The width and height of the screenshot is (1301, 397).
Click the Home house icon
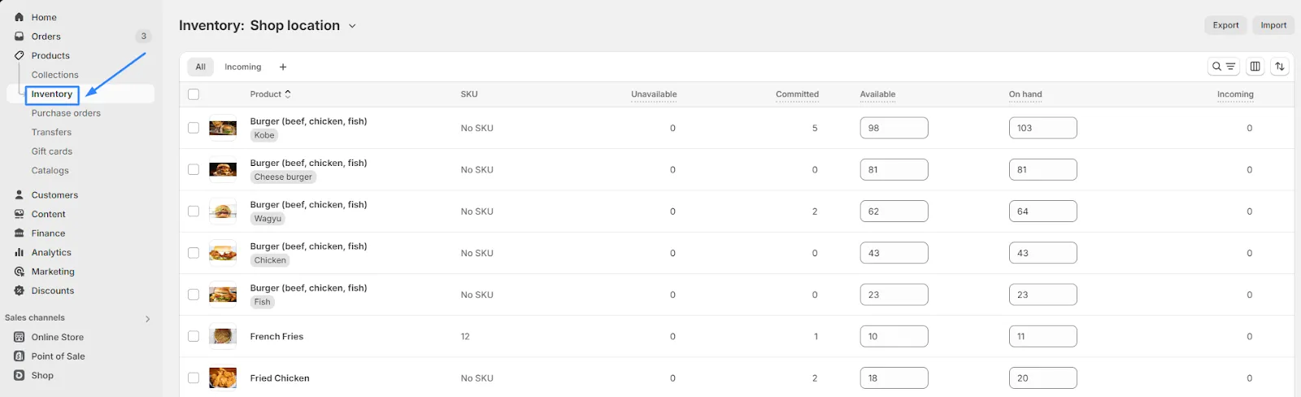pos(20,17)
